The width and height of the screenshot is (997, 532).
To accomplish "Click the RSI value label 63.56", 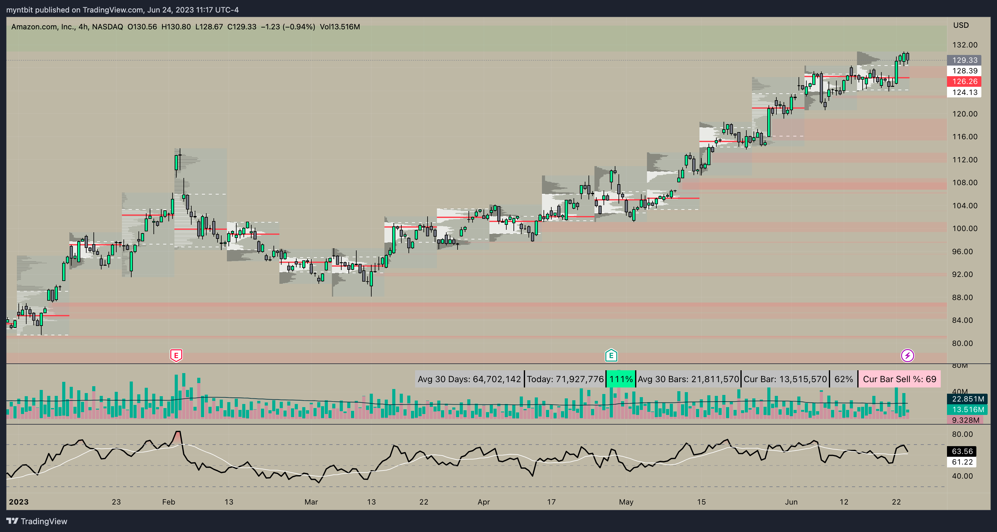I will pos(962,451).
